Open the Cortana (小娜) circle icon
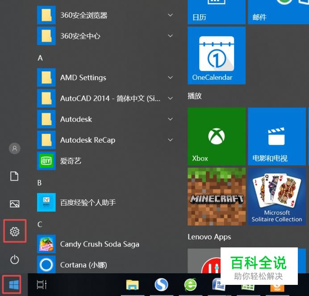The height and width of the screenshot is (296, 309). [x=46, y=264]
